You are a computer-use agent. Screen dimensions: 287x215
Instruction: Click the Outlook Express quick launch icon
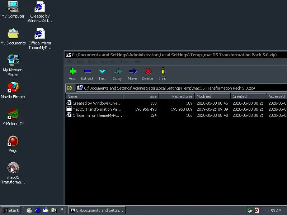coord(46,210)
